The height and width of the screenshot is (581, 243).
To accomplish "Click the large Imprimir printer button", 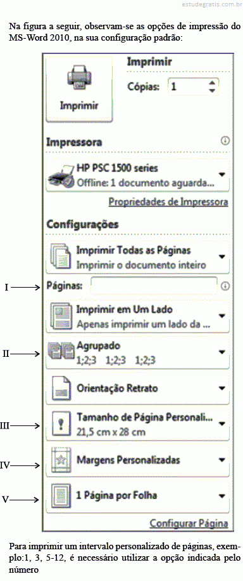I will (x=79, y=88).
